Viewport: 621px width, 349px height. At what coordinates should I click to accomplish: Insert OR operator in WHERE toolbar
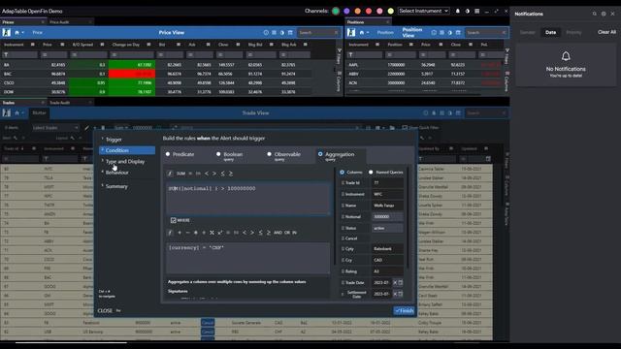tap(287, 233)
